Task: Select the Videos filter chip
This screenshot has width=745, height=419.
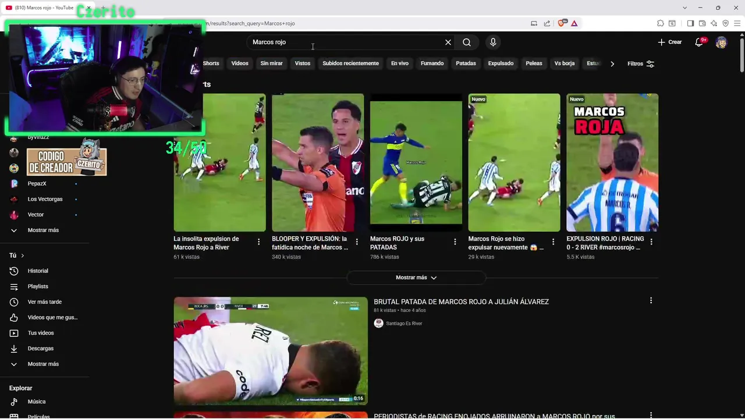Action: (x=240, y=63)
